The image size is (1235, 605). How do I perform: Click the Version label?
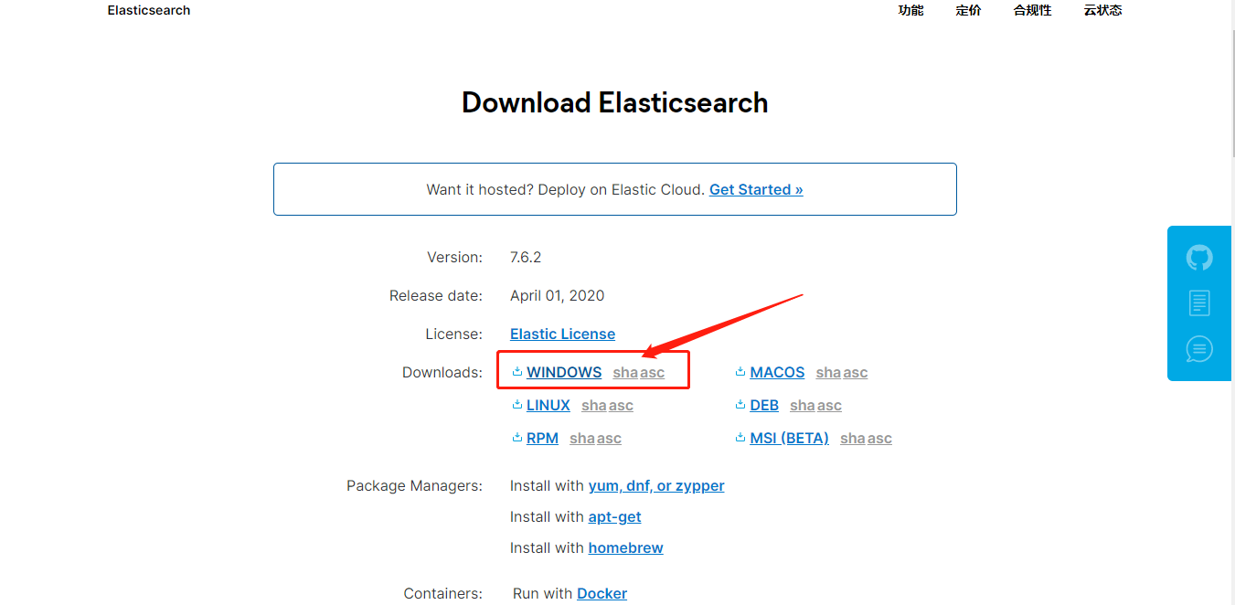[x=454, y=257]
